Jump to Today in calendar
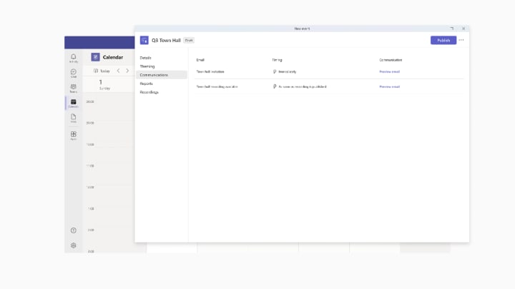This screenshot has height=289, width=515. (102, 71)
